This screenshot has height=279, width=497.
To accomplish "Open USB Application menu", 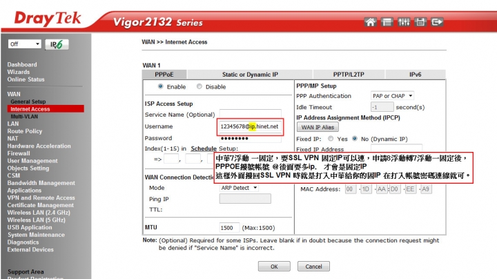I will (x=30, y=227).
